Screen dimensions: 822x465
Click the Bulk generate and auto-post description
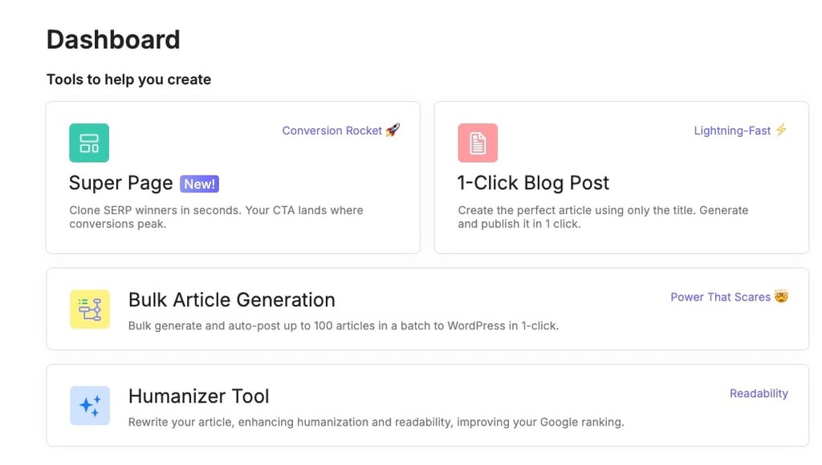(344, 325)
